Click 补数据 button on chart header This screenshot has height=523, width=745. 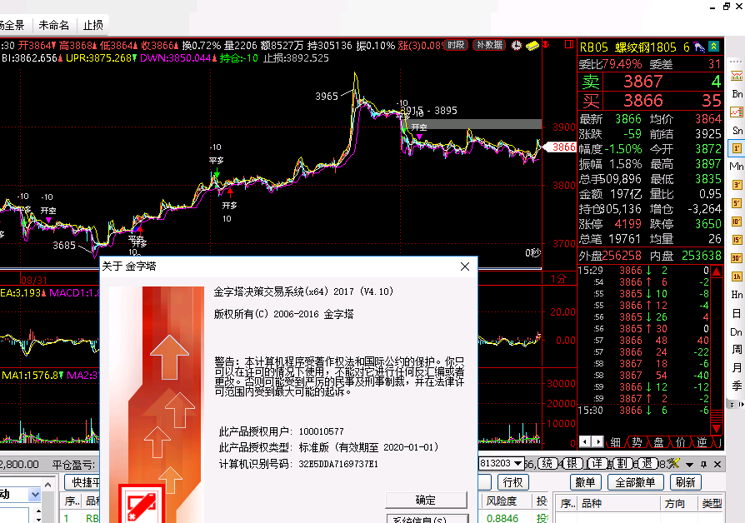click(x=489, y=45)
